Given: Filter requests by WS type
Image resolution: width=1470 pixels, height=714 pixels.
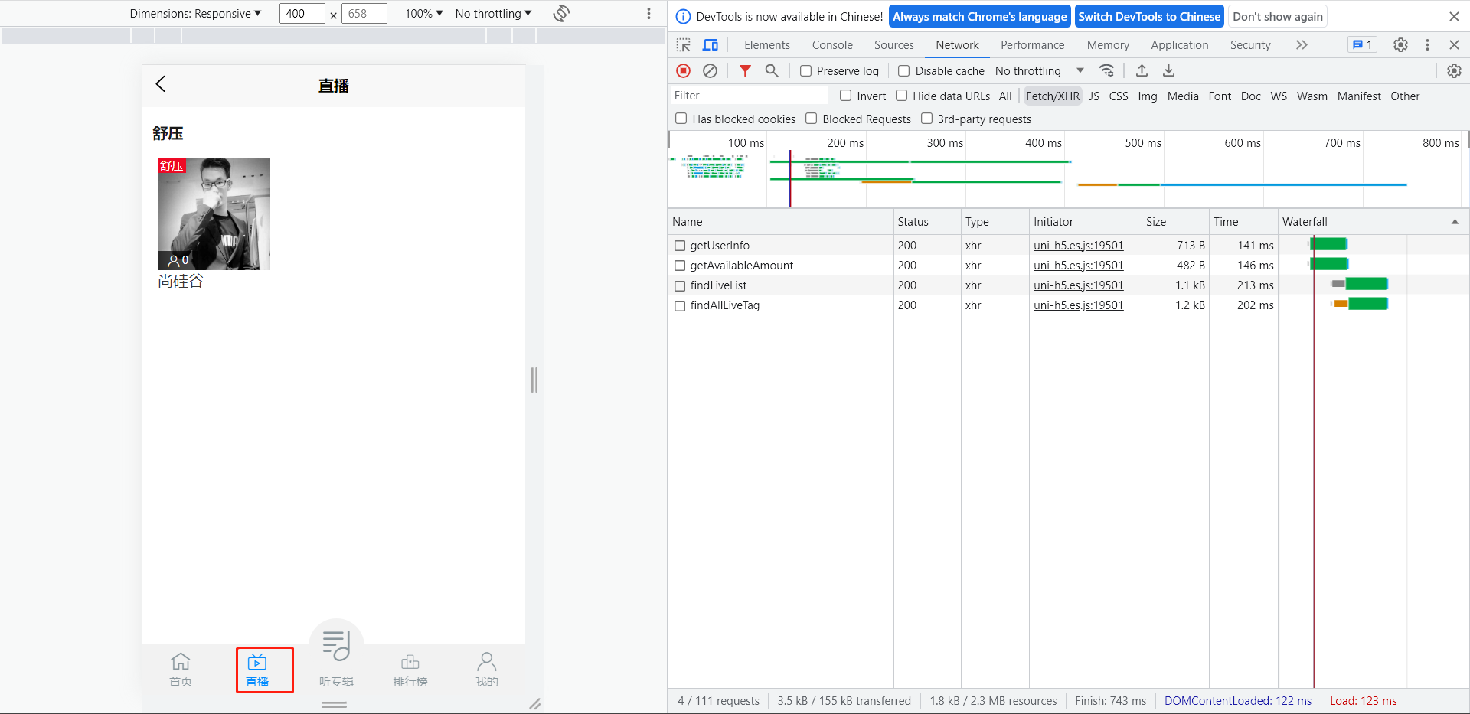Looking at the screenshot, I should 1279,96.
